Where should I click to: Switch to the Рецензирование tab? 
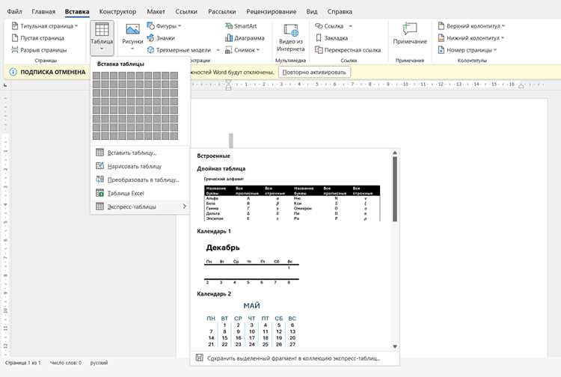point(272,11)
